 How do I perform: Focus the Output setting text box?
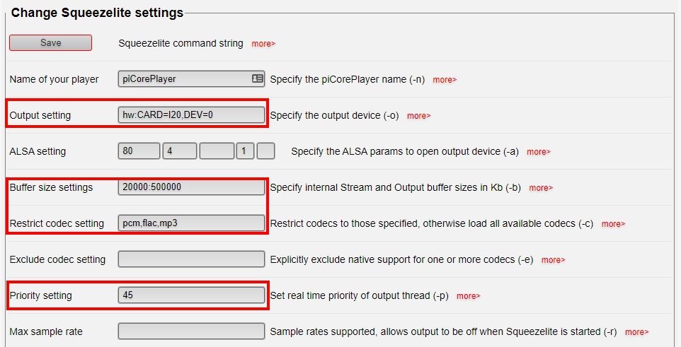click(x=191, y=115)
